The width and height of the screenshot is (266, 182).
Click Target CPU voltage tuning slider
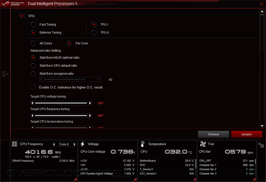(x=61, y=103)
